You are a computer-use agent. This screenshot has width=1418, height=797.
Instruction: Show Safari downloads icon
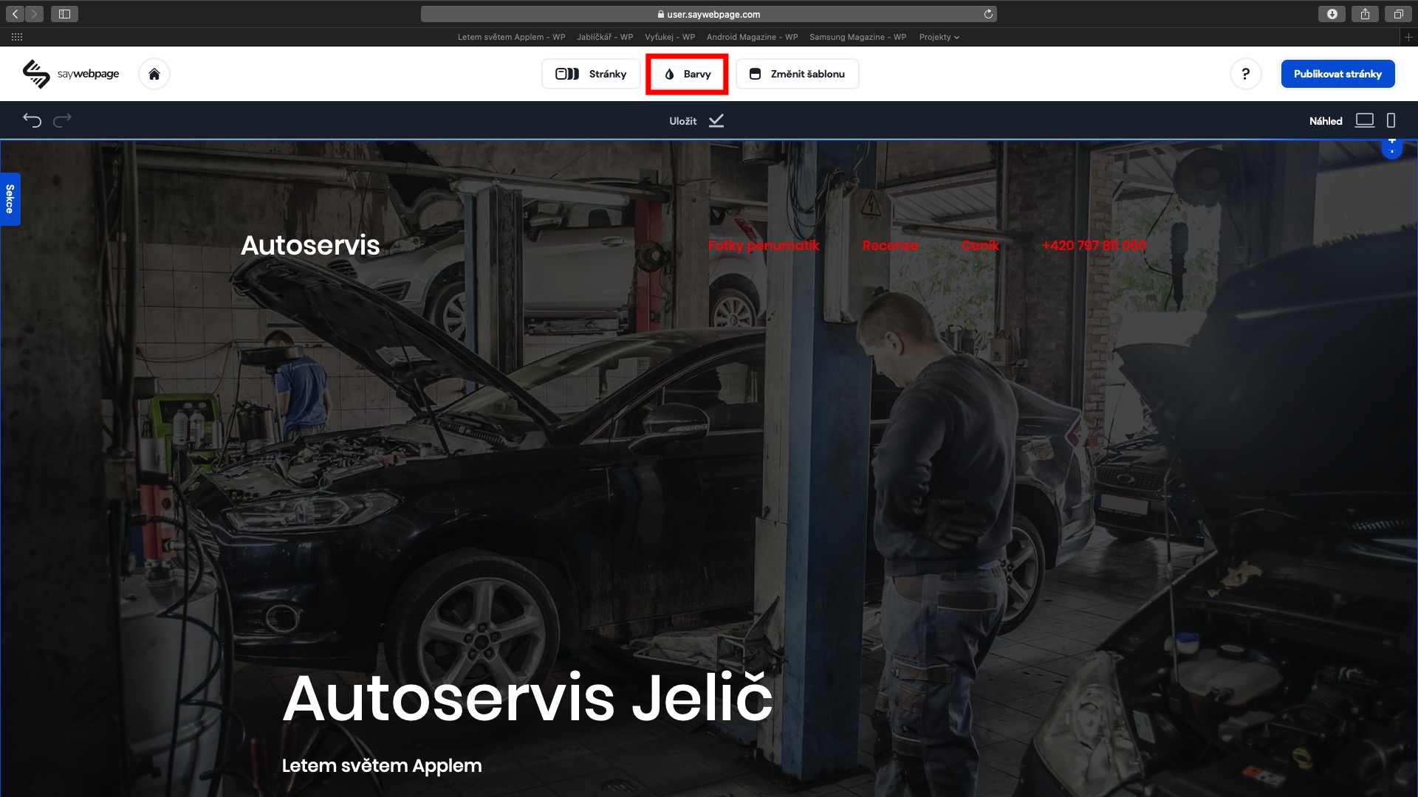coord(1332,14)
